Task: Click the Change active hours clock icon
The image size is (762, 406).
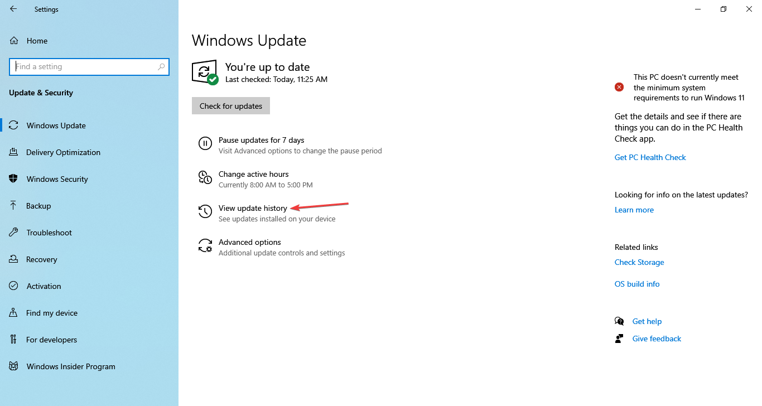Action: 205,178
